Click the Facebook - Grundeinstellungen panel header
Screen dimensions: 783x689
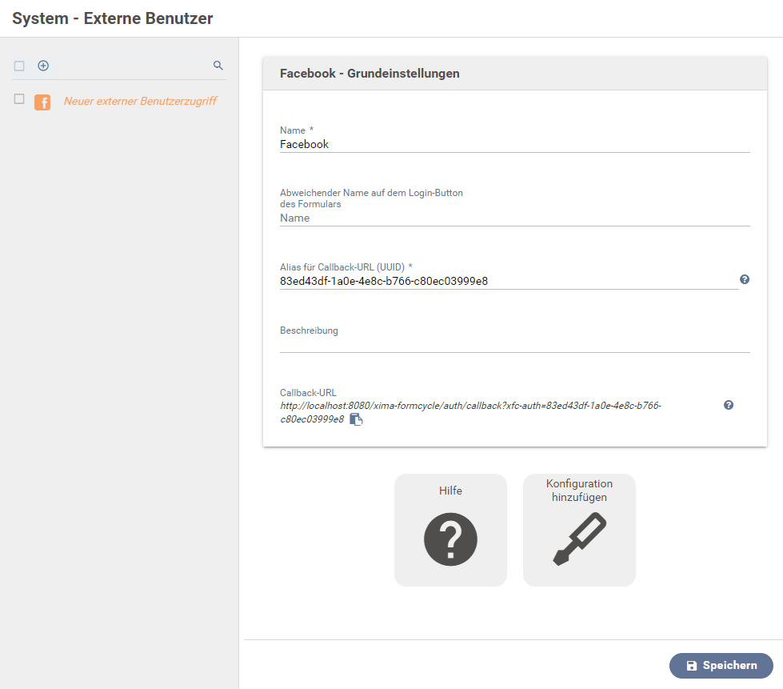(x=515, y=74)
